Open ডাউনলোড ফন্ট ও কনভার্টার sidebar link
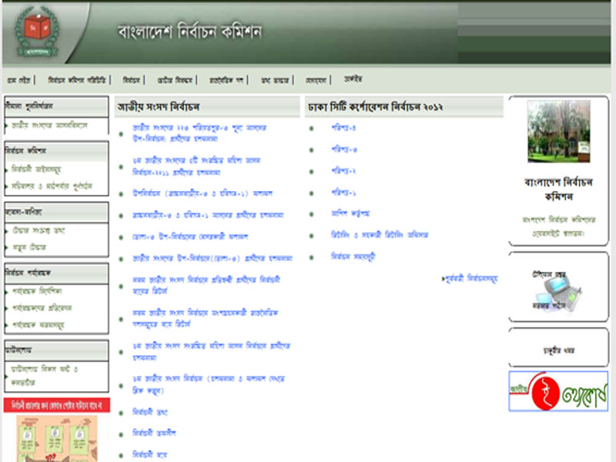Image resolution: width=616 pixels, height=462 pixels. point(44,375)
